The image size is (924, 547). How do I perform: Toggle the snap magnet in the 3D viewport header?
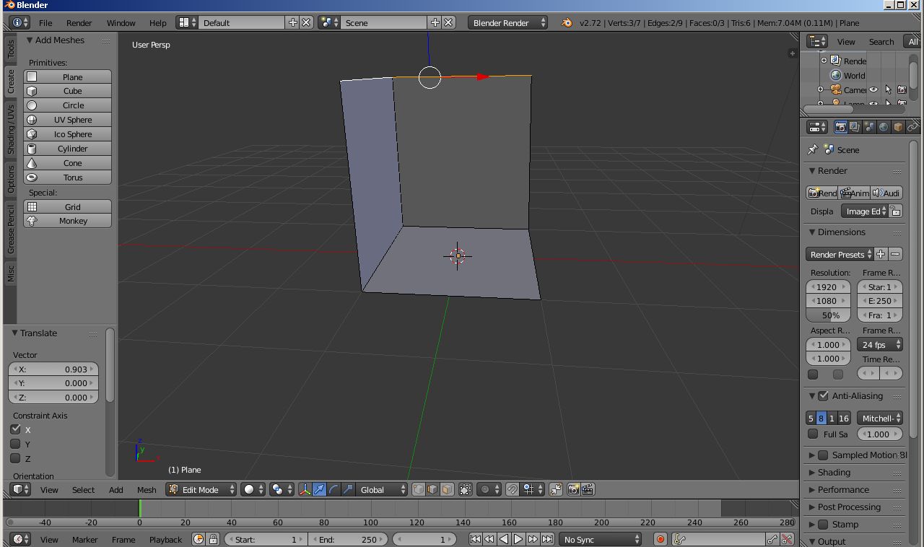513,489
